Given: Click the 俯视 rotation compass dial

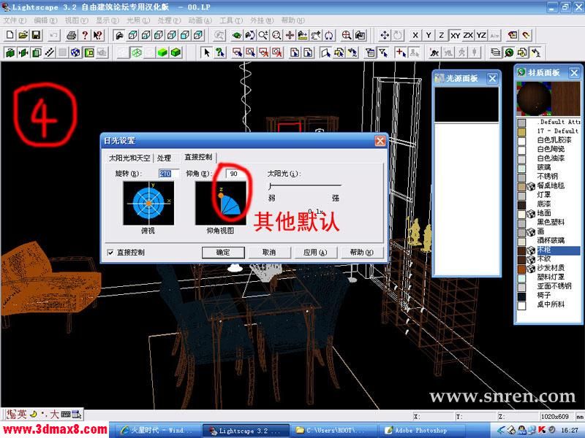Looking at the screenshot, I should tap(148, 203).
